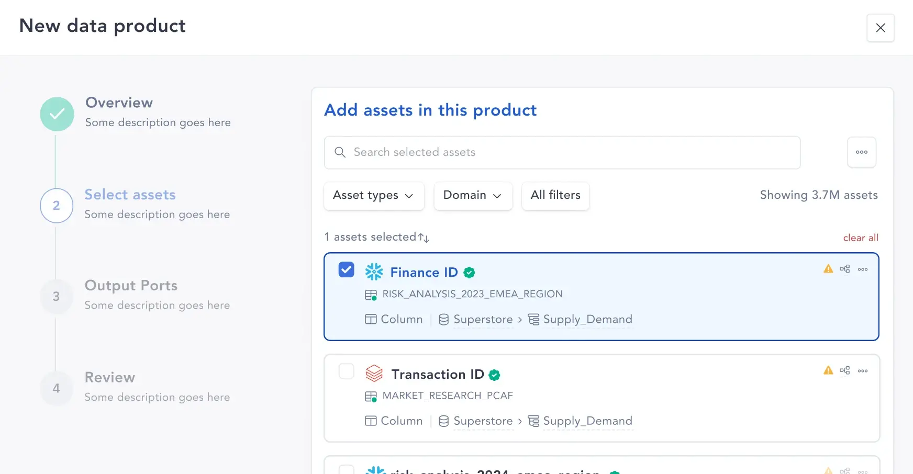This screenshot has width=913, height=474.
Task: Click the verified badge beside Transaction ID
Action: [x=494, y=375]
